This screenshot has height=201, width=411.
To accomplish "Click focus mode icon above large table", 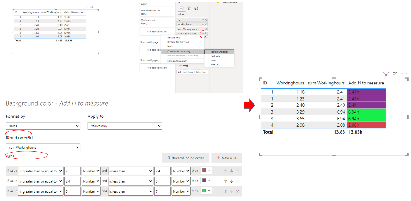I will pos(395,74).
